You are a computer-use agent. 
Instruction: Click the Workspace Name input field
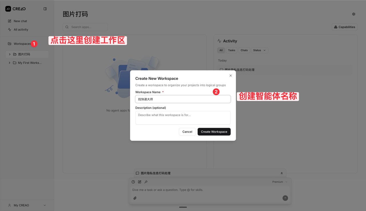183,99
